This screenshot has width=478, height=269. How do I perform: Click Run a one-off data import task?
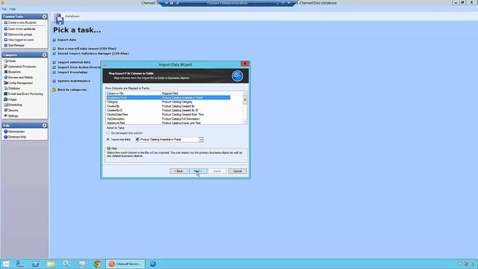click(87, 49)
